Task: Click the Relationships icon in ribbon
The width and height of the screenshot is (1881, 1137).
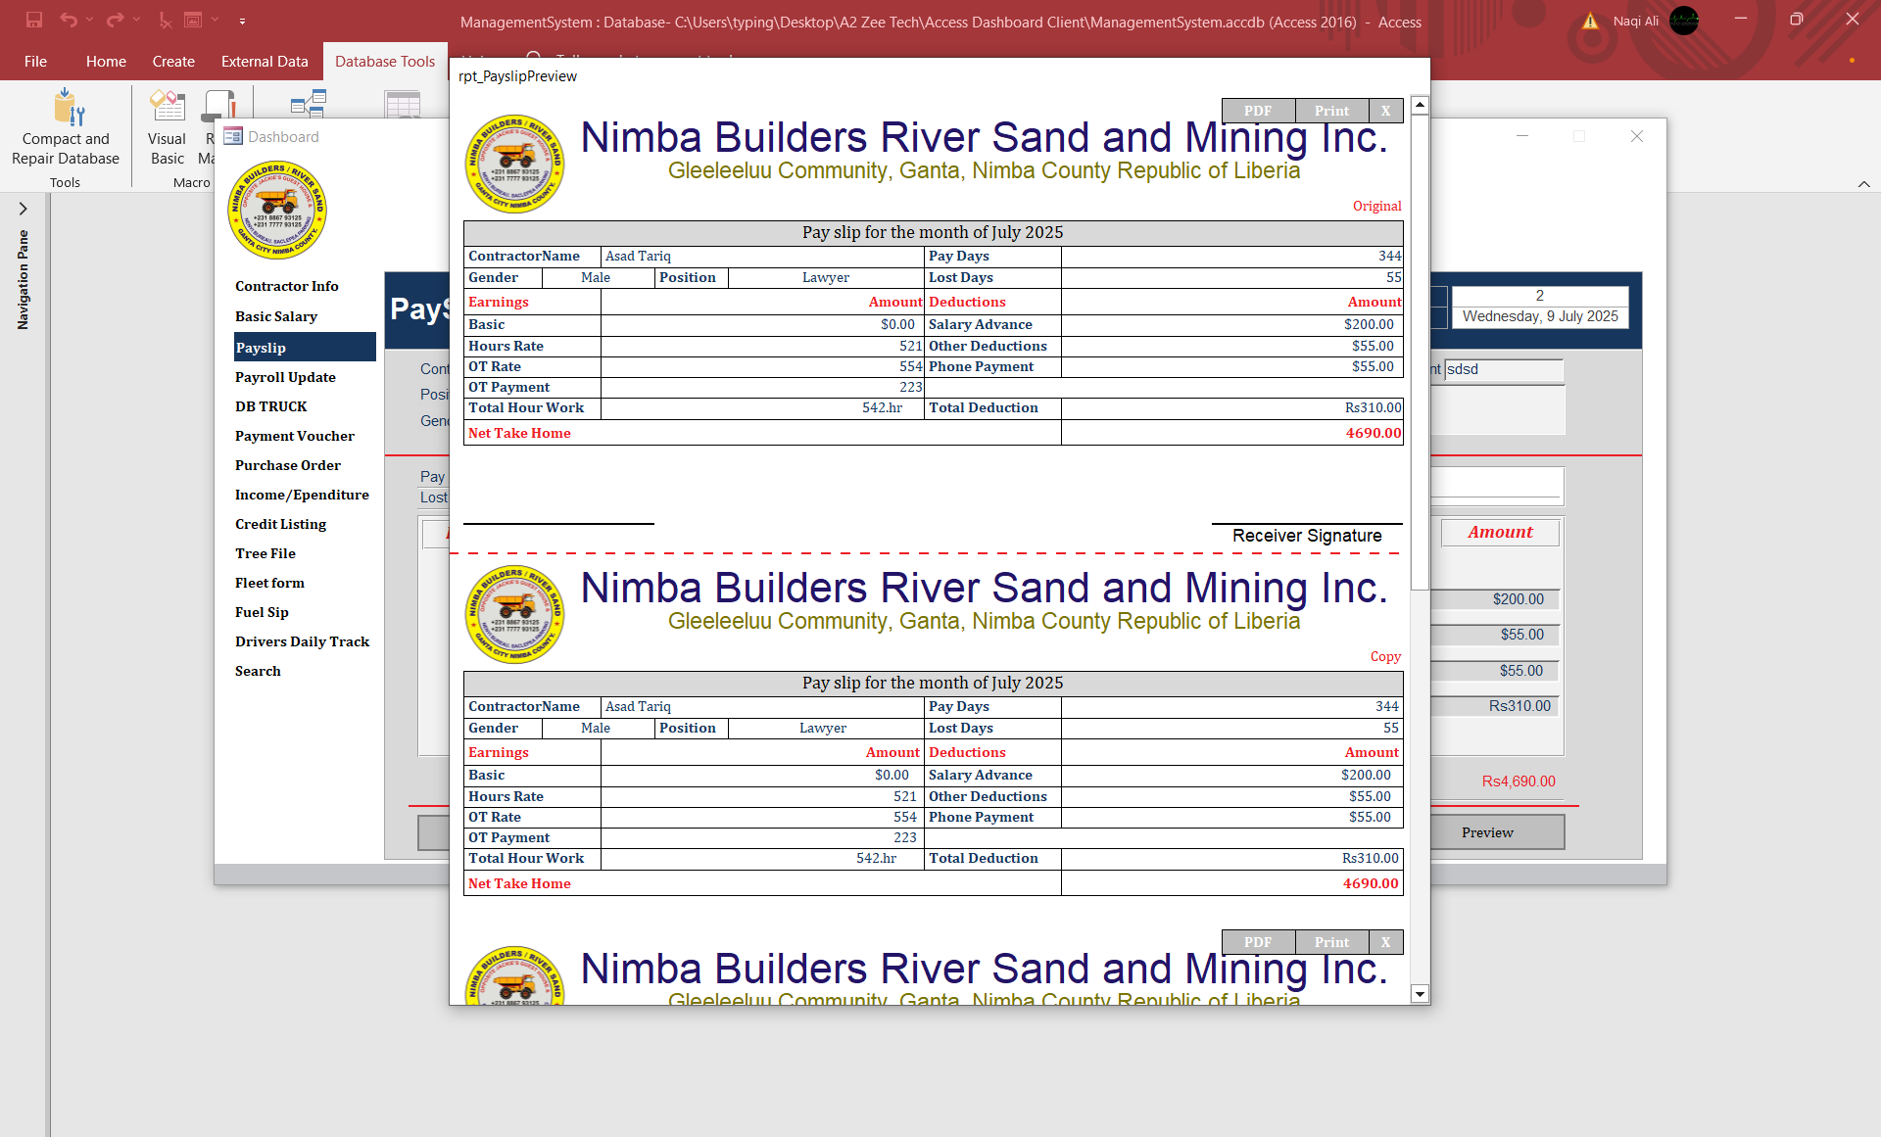Action: coord(308,103)
